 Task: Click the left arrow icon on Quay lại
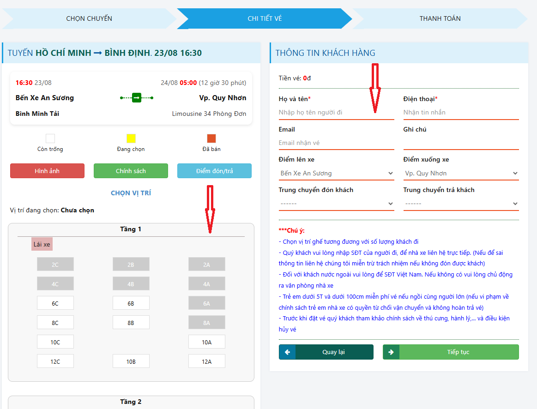click(x=287, y=352)
